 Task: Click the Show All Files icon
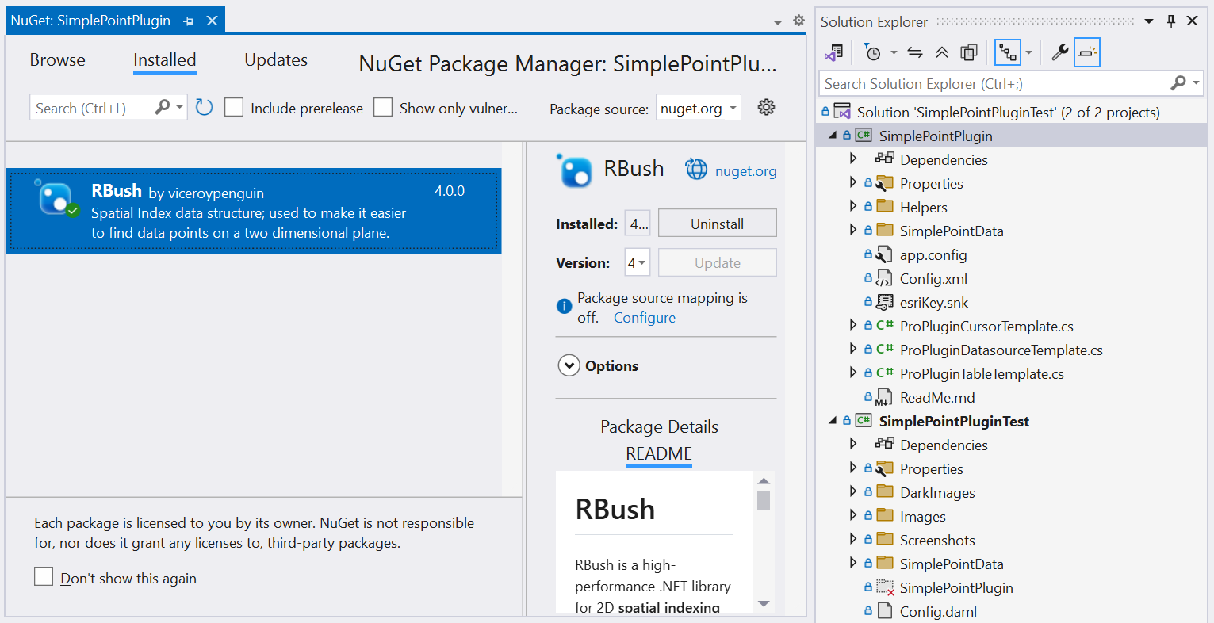click(968, 52)
